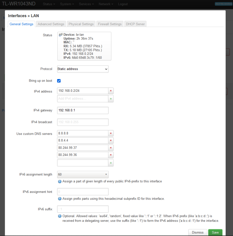
Task: Remove DNS server 80.244.99.37
Action: click(x=111, y=148)
